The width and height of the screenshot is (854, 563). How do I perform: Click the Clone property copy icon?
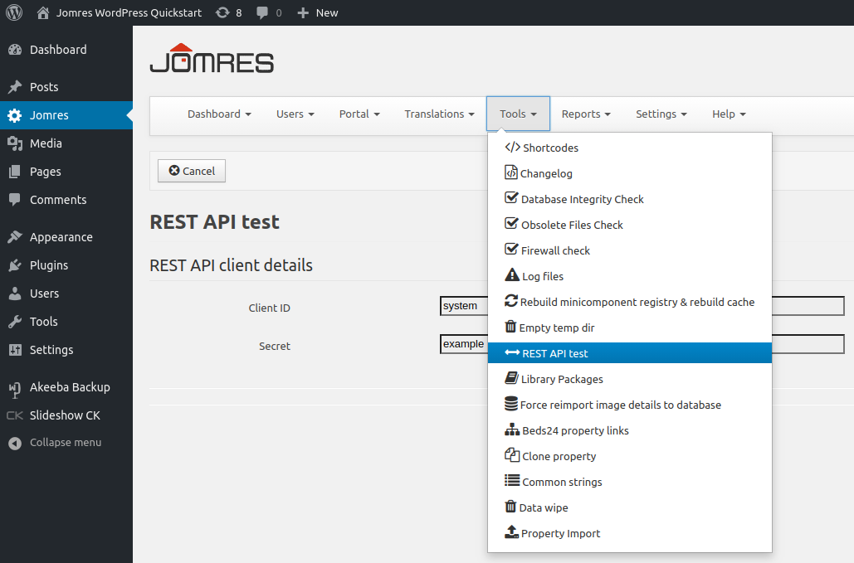click(512, 454)
